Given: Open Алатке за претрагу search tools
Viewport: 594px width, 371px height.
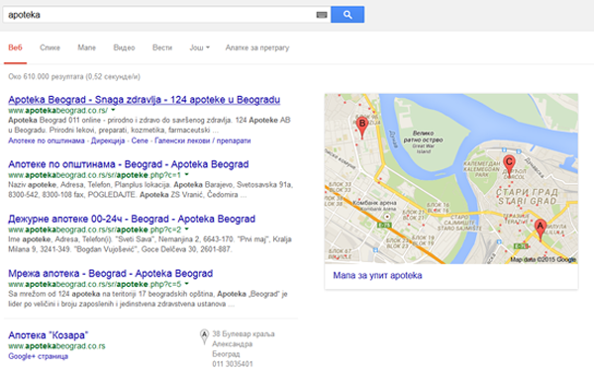Looking at the screenshot, I should point(257,47).
